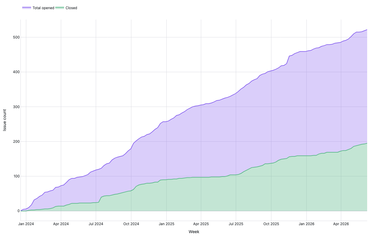This screenshot has height=237, width=379.
Task: Click the Week axis title
Action: [x=194, y=232]
